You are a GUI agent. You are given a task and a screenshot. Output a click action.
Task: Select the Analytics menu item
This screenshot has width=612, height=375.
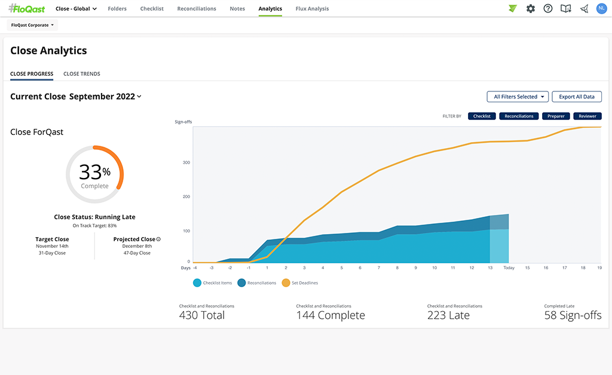[x=270, y=8]
